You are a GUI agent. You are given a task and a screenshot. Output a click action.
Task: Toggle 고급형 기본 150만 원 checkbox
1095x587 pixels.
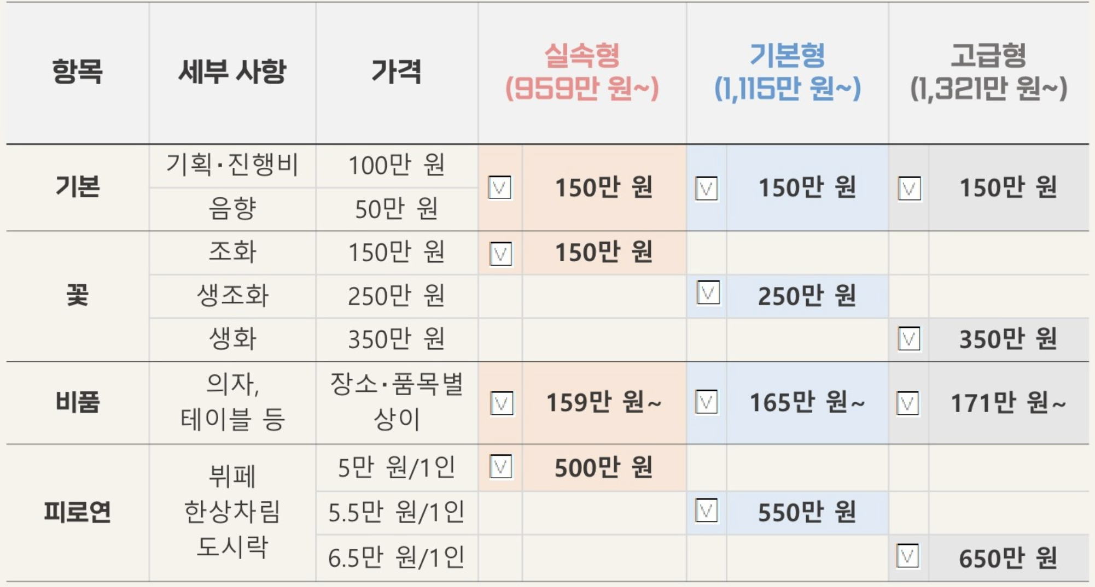click(x=909, y=189)
